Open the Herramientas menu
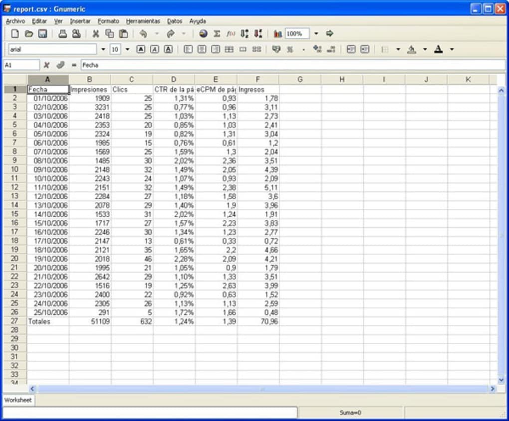Viewport: 509px width, 421px height. 143,21
